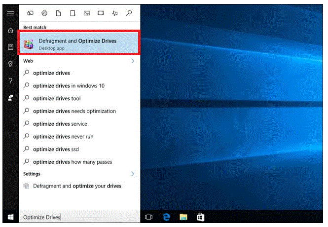Expand the Settings results section chevron
The width and height of the screenshot is (328, 227).
click(x=133, y=174)
